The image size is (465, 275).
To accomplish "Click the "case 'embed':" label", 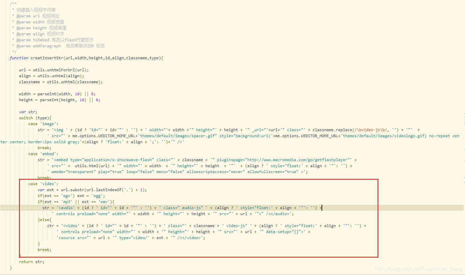I will [x=43, y=154].
